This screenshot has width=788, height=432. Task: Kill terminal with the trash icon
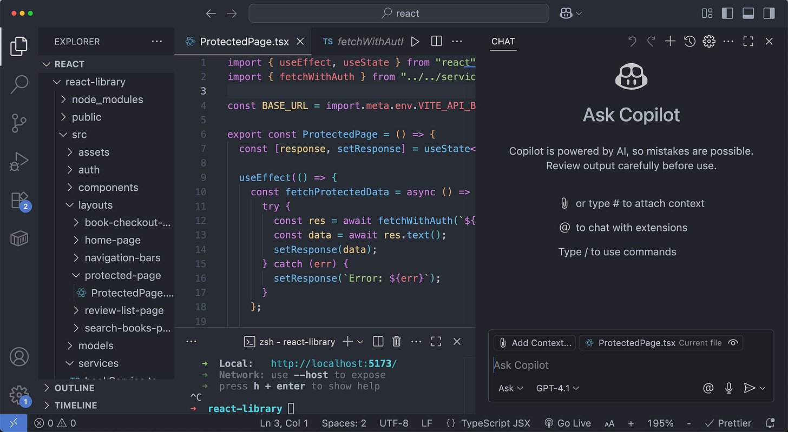click(x=397, y=341)
